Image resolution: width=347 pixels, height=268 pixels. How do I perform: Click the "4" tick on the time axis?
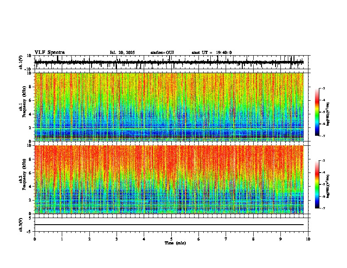144,239
